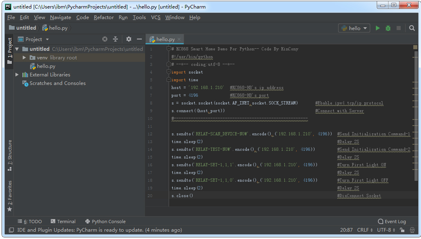Expand the venv library root folder

click(x=24, y=58)
